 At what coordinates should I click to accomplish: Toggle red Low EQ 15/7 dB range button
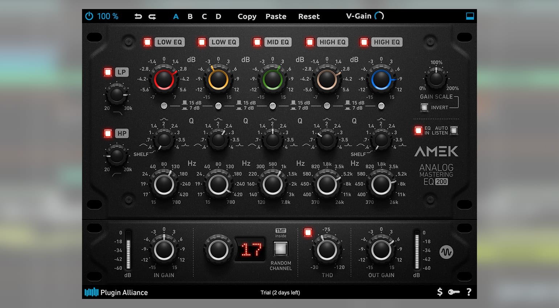pyautogui.click(x=164, y=106)
